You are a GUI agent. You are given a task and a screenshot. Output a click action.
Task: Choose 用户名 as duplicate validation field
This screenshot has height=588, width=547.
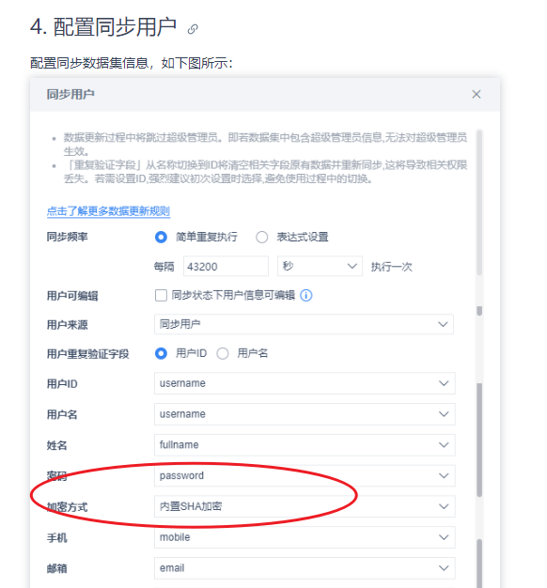pyautogui.click(x=223, y=353)
